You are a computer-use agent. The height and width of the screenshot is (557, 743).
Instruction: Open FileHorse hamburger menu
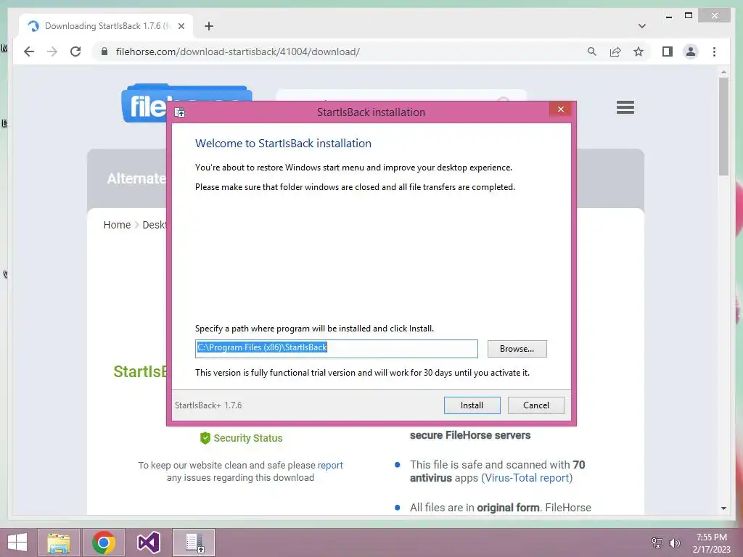625,107
